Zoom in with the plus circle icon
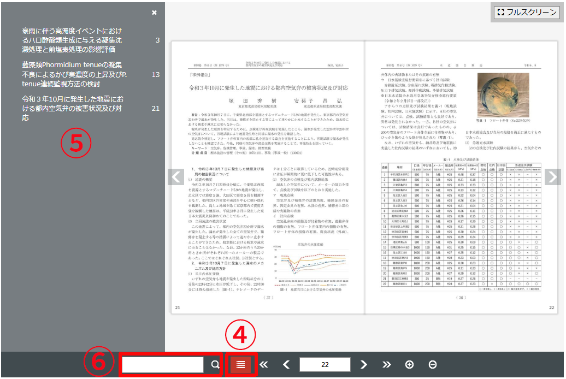Viewport: 566px width, 379px height. 409,365
